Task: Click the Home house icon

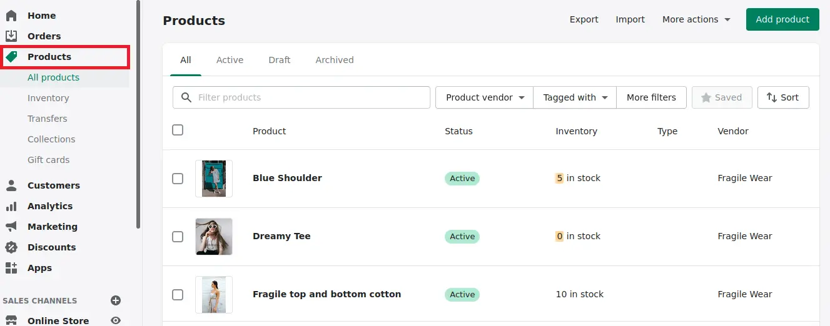Action: tap(11, 16)
